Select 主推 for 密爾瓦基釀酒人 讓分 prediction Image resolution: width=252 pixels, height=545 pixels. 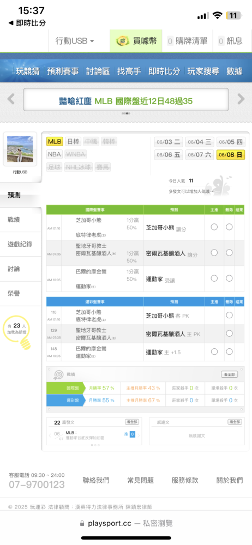click(214, 253)
